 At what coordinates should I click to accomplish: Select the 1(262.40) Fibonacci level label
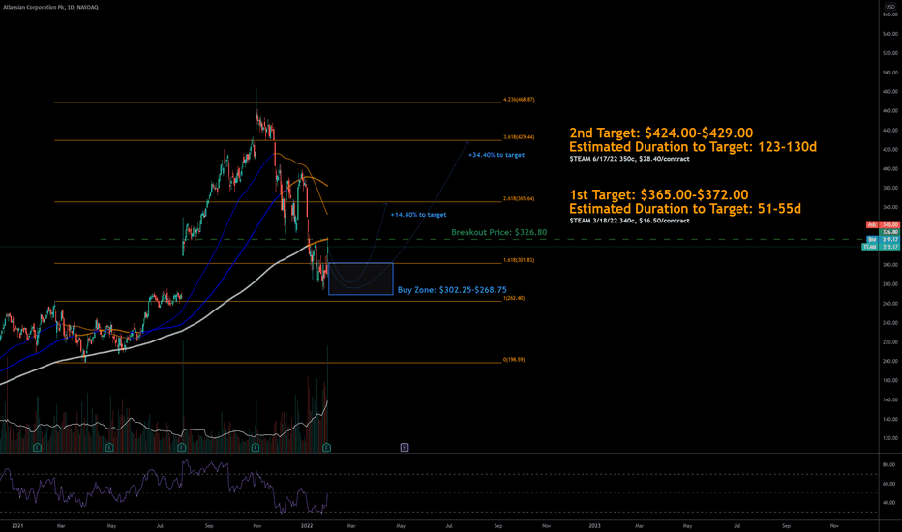coord(514,299)
